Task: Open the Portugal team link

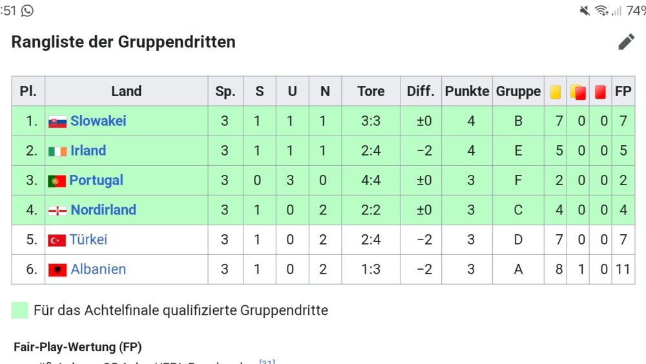Action: click(96, 180)
